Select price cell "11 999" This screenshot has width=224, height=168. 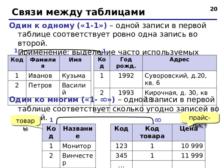click(189, 155)
